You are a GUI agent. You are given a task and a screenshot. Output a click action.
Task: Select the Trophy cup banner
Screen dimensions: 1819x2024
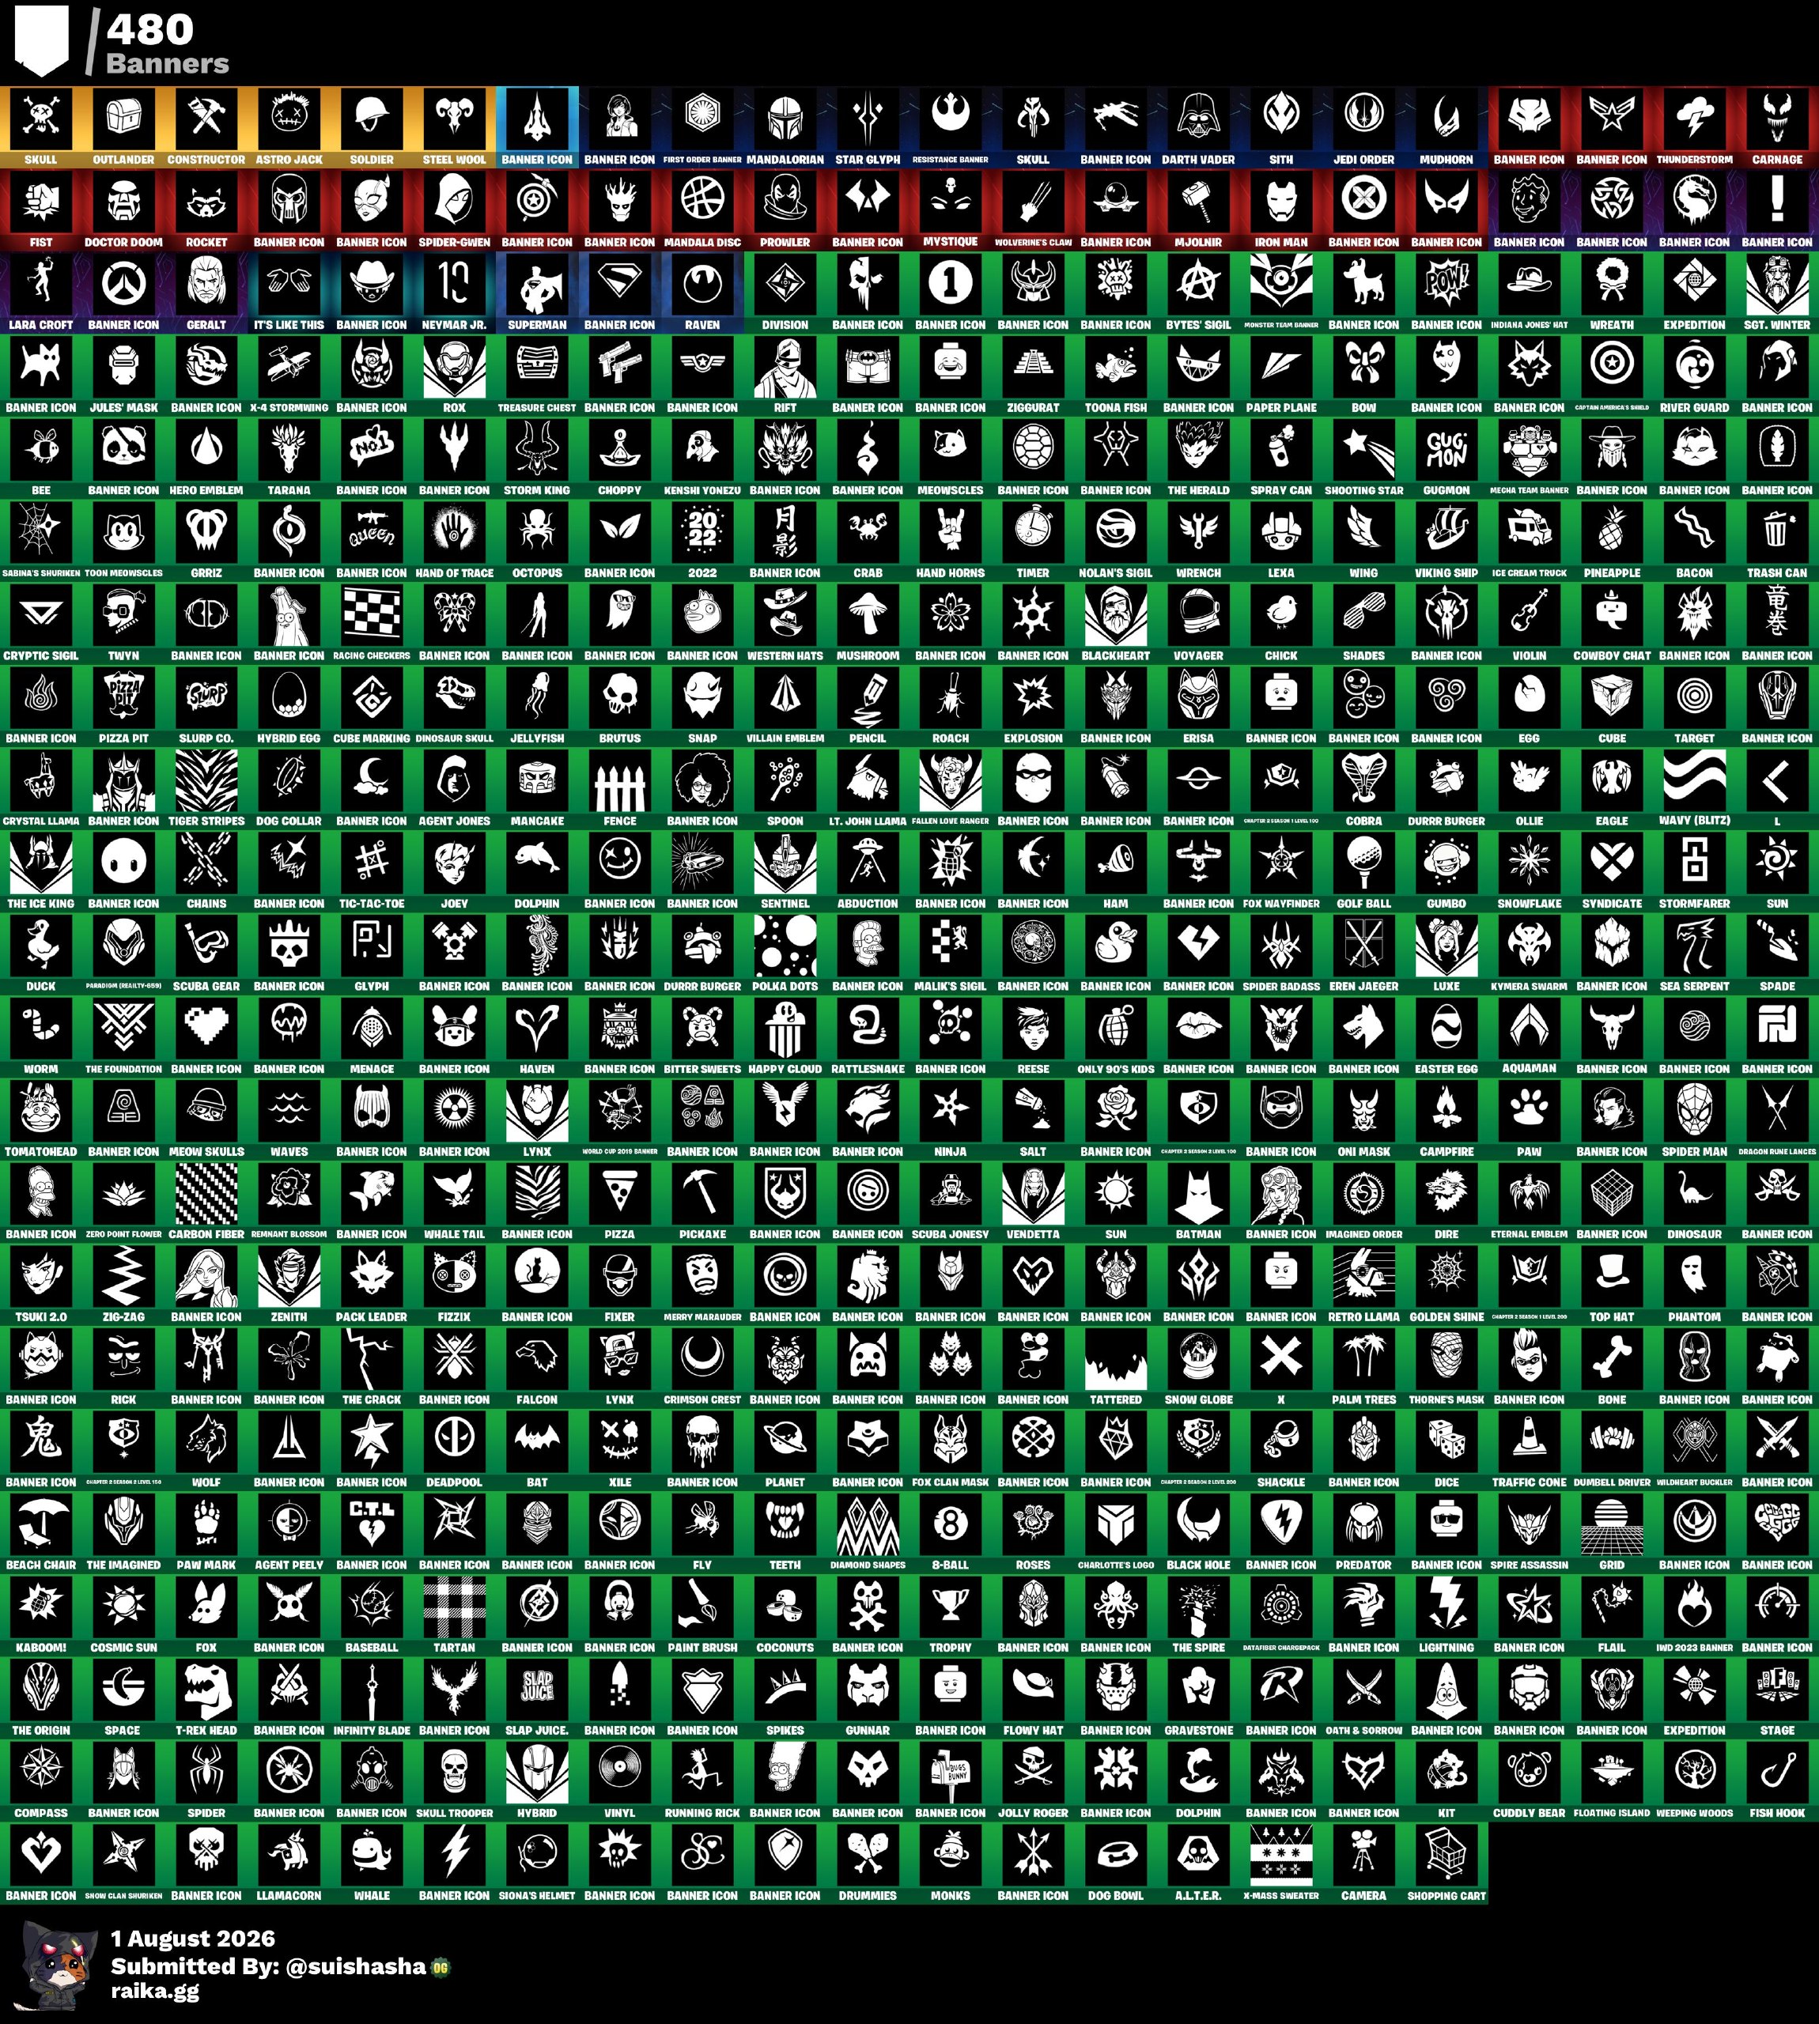tap(951, 1616)
